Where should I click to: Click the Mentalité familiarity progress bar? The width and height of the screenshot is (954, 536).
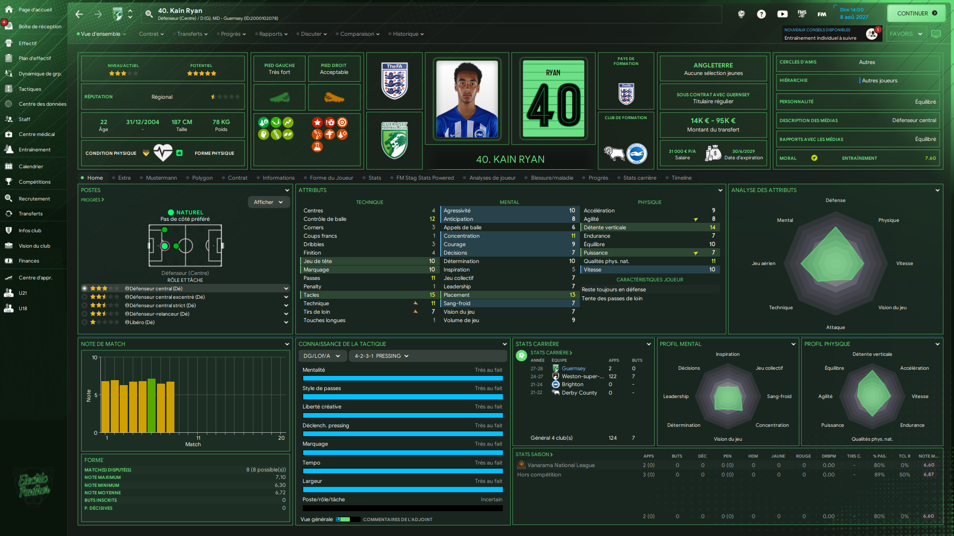pyautogui.click(x=402, y=378)
